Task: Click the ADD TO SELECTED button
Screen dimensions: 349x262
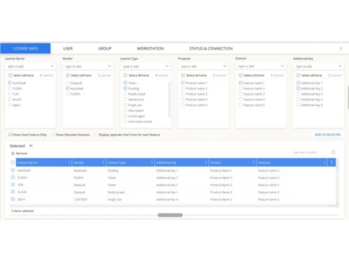Action: pos(327,135)
